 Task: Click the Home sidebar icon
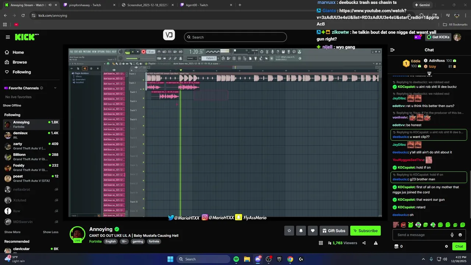(7, 52)
